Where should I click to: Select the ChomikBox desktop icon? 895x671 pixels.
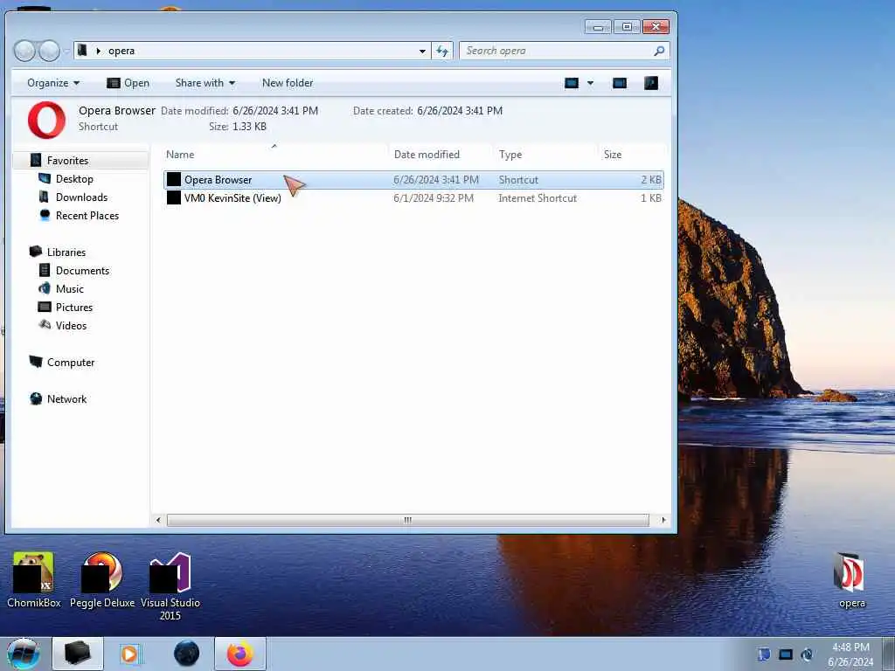(x=34, y=580)
